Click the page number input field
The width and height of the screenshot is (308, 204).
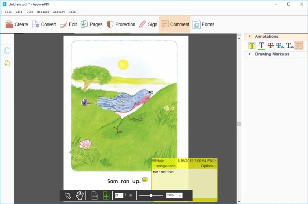119,195
